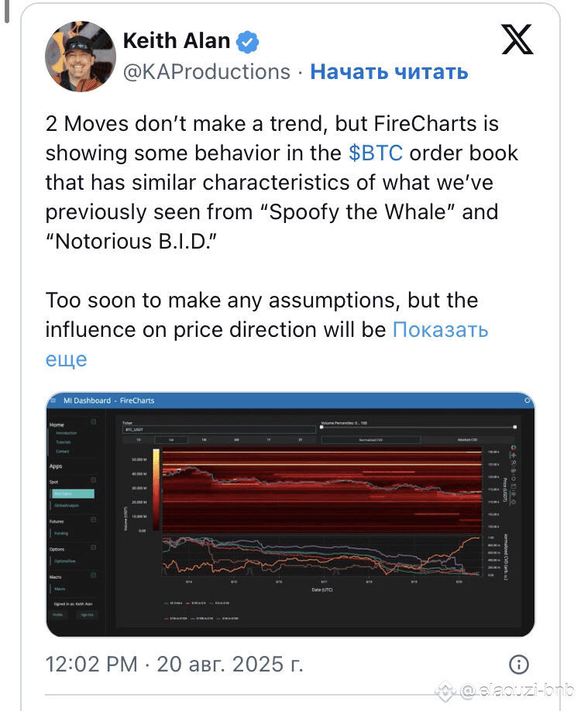This screenshot has width=581, height=711.
Task: Click the X logo in the tweet header
Action: click(x=517, y=39)
